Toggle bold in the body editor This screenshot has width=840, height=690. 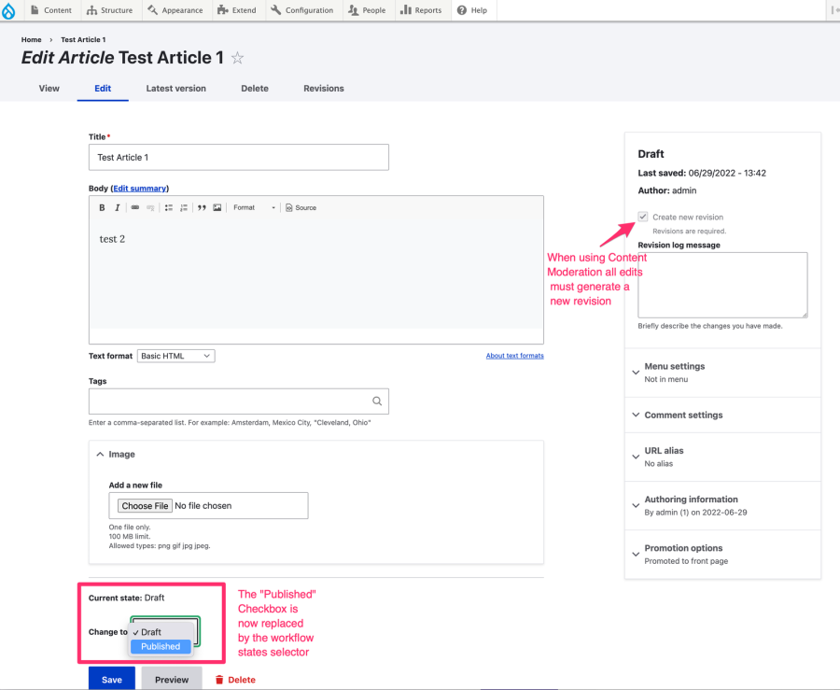pos(102,208)
